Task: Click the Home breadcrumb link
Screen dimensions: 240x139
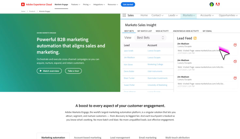Action: pyautogui.click(x=23, y=11)
